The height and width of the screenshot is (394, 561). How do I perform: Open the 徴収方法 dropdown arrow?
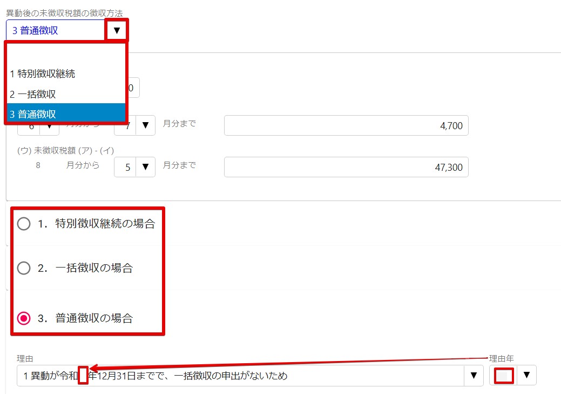coord(117,30)
